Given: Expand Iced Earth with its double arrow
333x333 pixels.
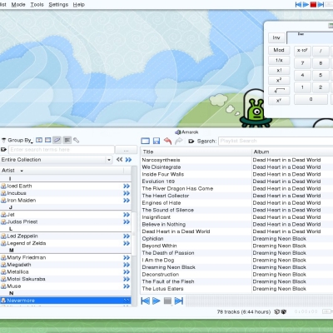Looking at the screenshot, I should coord(127,186).
